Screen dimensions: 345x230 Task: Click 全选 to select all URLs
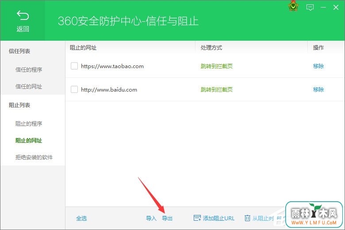81,218
